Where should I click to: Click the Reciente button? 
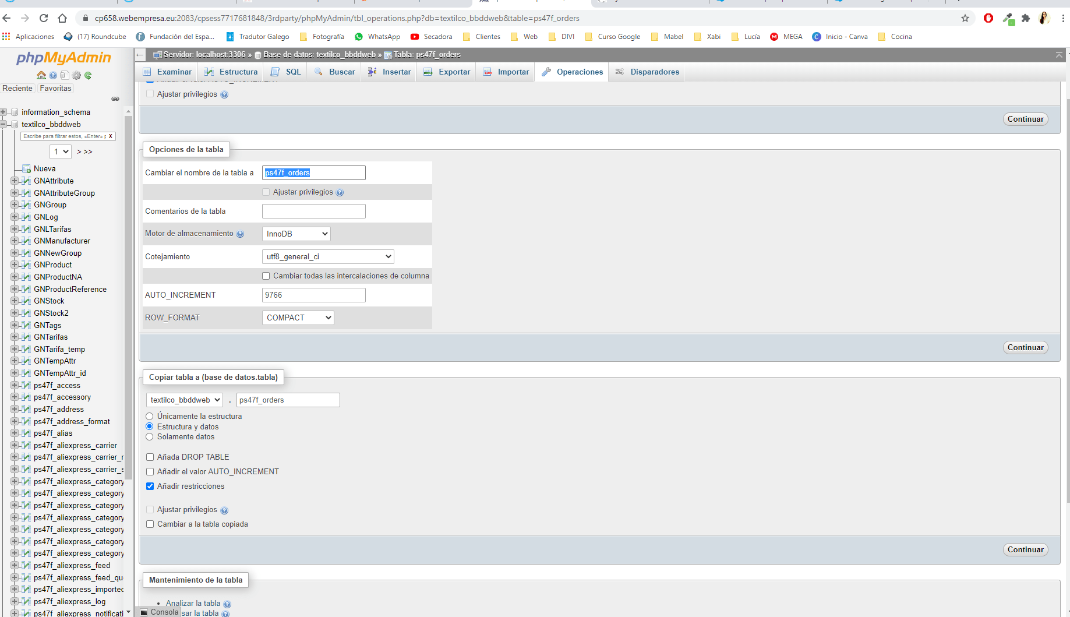pyautogui.click(x=17, y=88)
